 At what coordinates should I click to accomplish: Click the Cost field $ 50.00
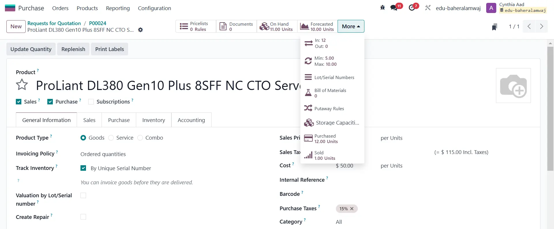[345, 166]
